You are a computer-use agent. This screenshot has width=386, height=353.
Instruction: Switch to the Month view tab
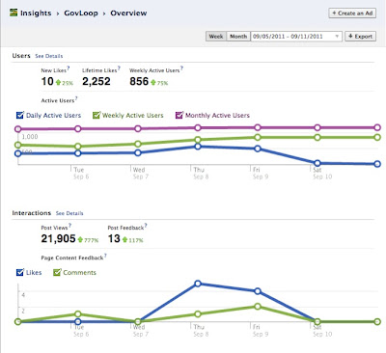238,37
